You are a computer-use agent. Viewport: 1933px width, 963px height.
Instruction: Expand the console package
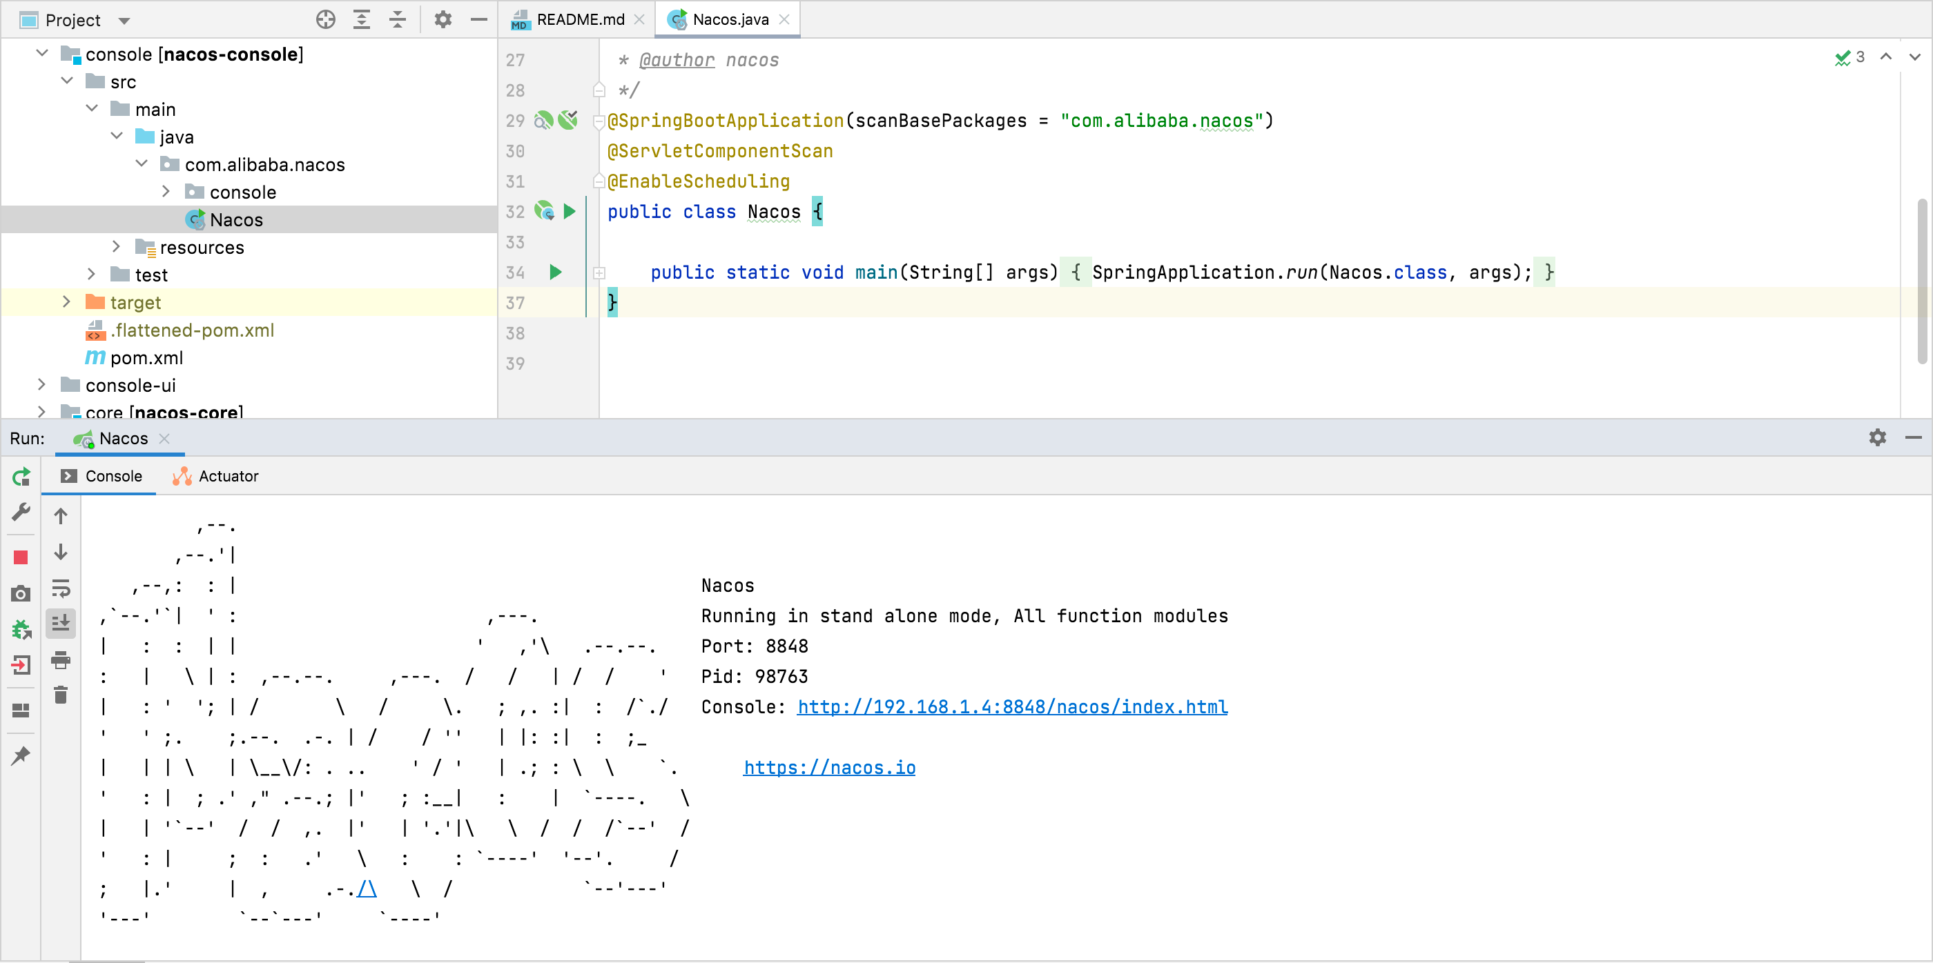[166, 192]
